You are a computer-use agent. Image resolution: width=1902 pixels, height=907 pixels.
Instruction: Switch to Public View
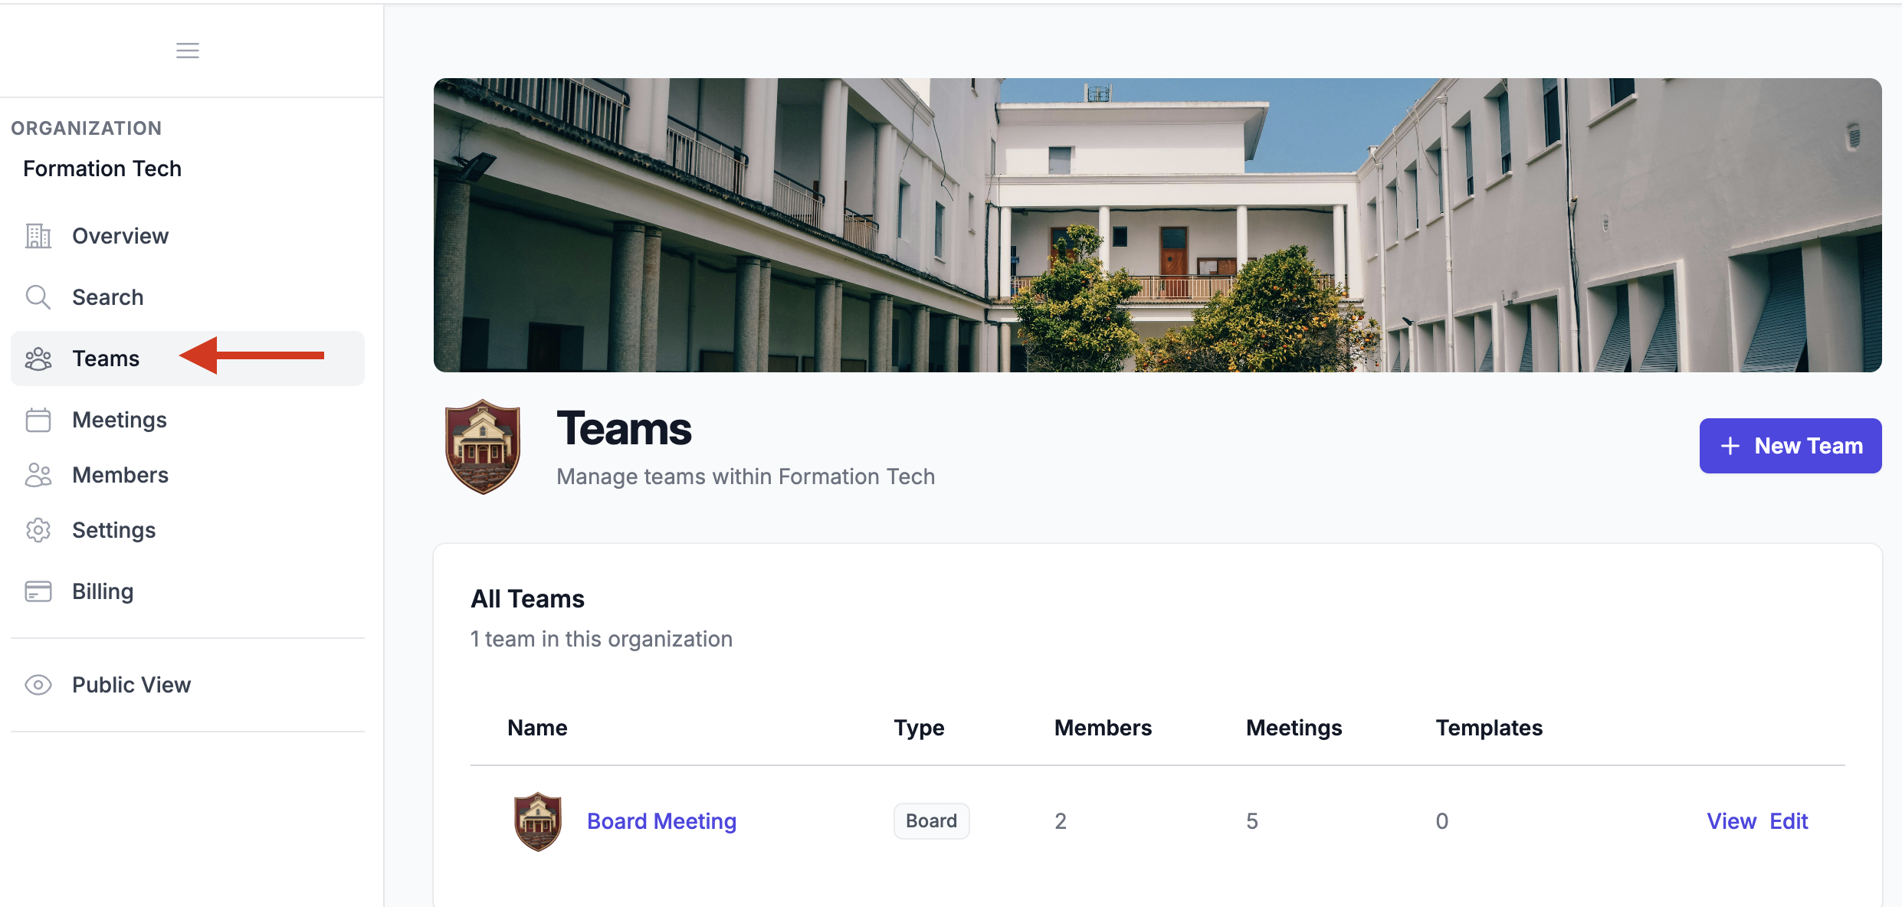tap(188, 685)
